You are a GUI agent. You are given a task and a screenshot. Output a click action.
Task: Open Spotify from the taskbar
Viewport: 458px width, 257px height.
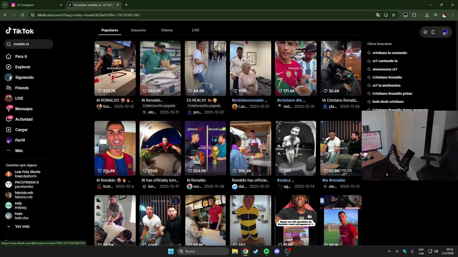pyautogui.click(x=266, y=251)
